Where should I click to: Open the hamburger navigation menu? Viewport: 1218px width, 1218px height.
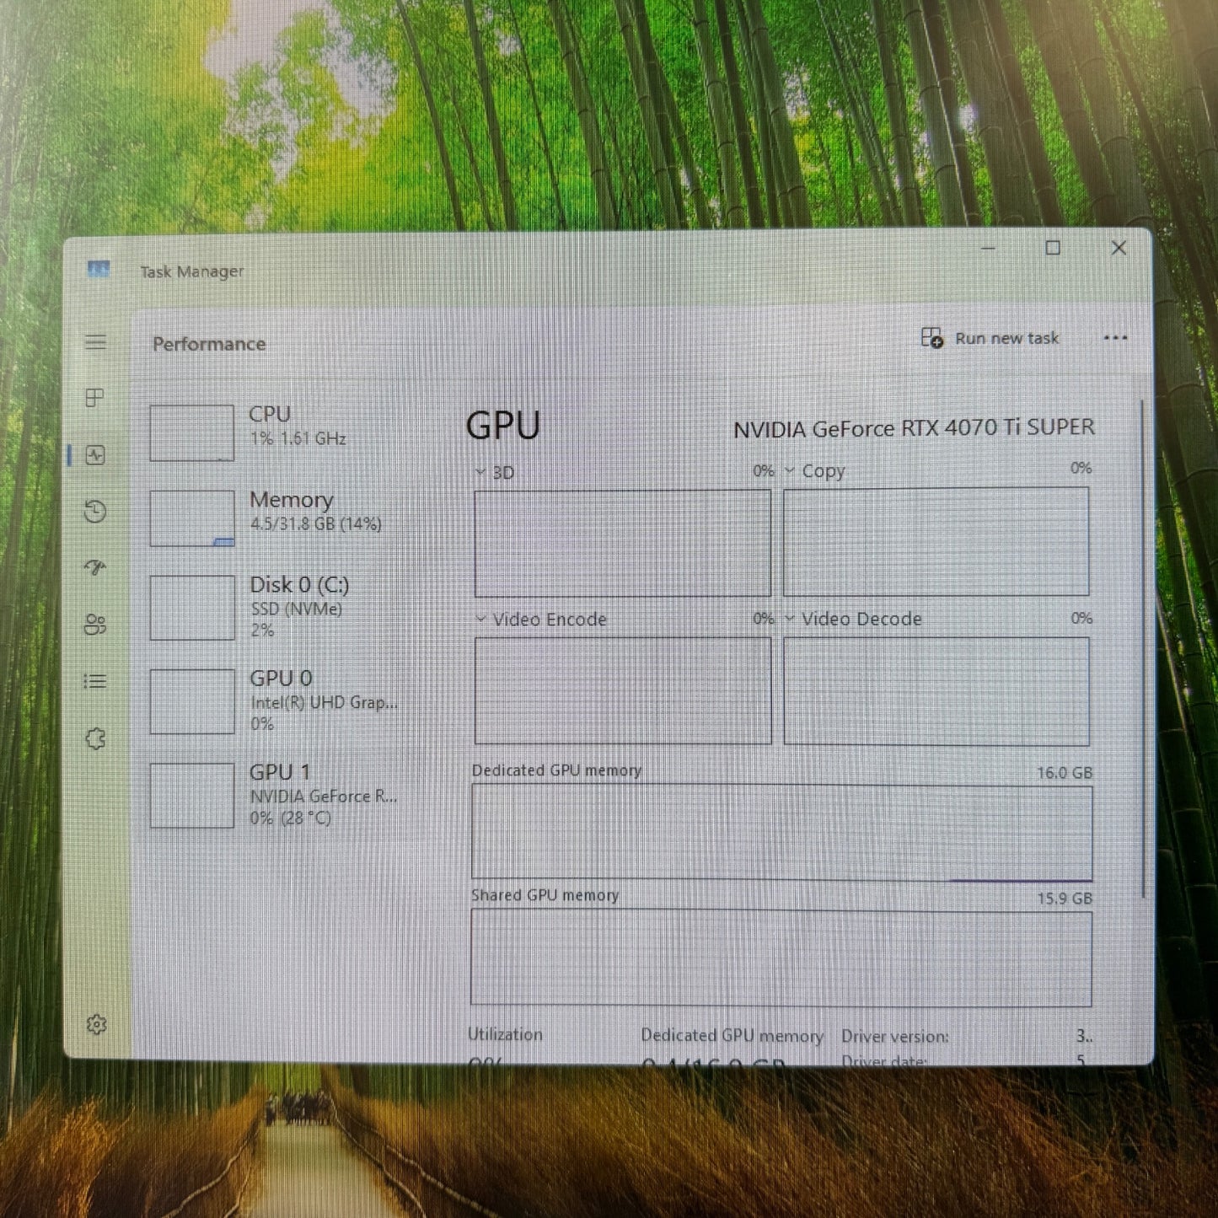(x=96, y=341)
